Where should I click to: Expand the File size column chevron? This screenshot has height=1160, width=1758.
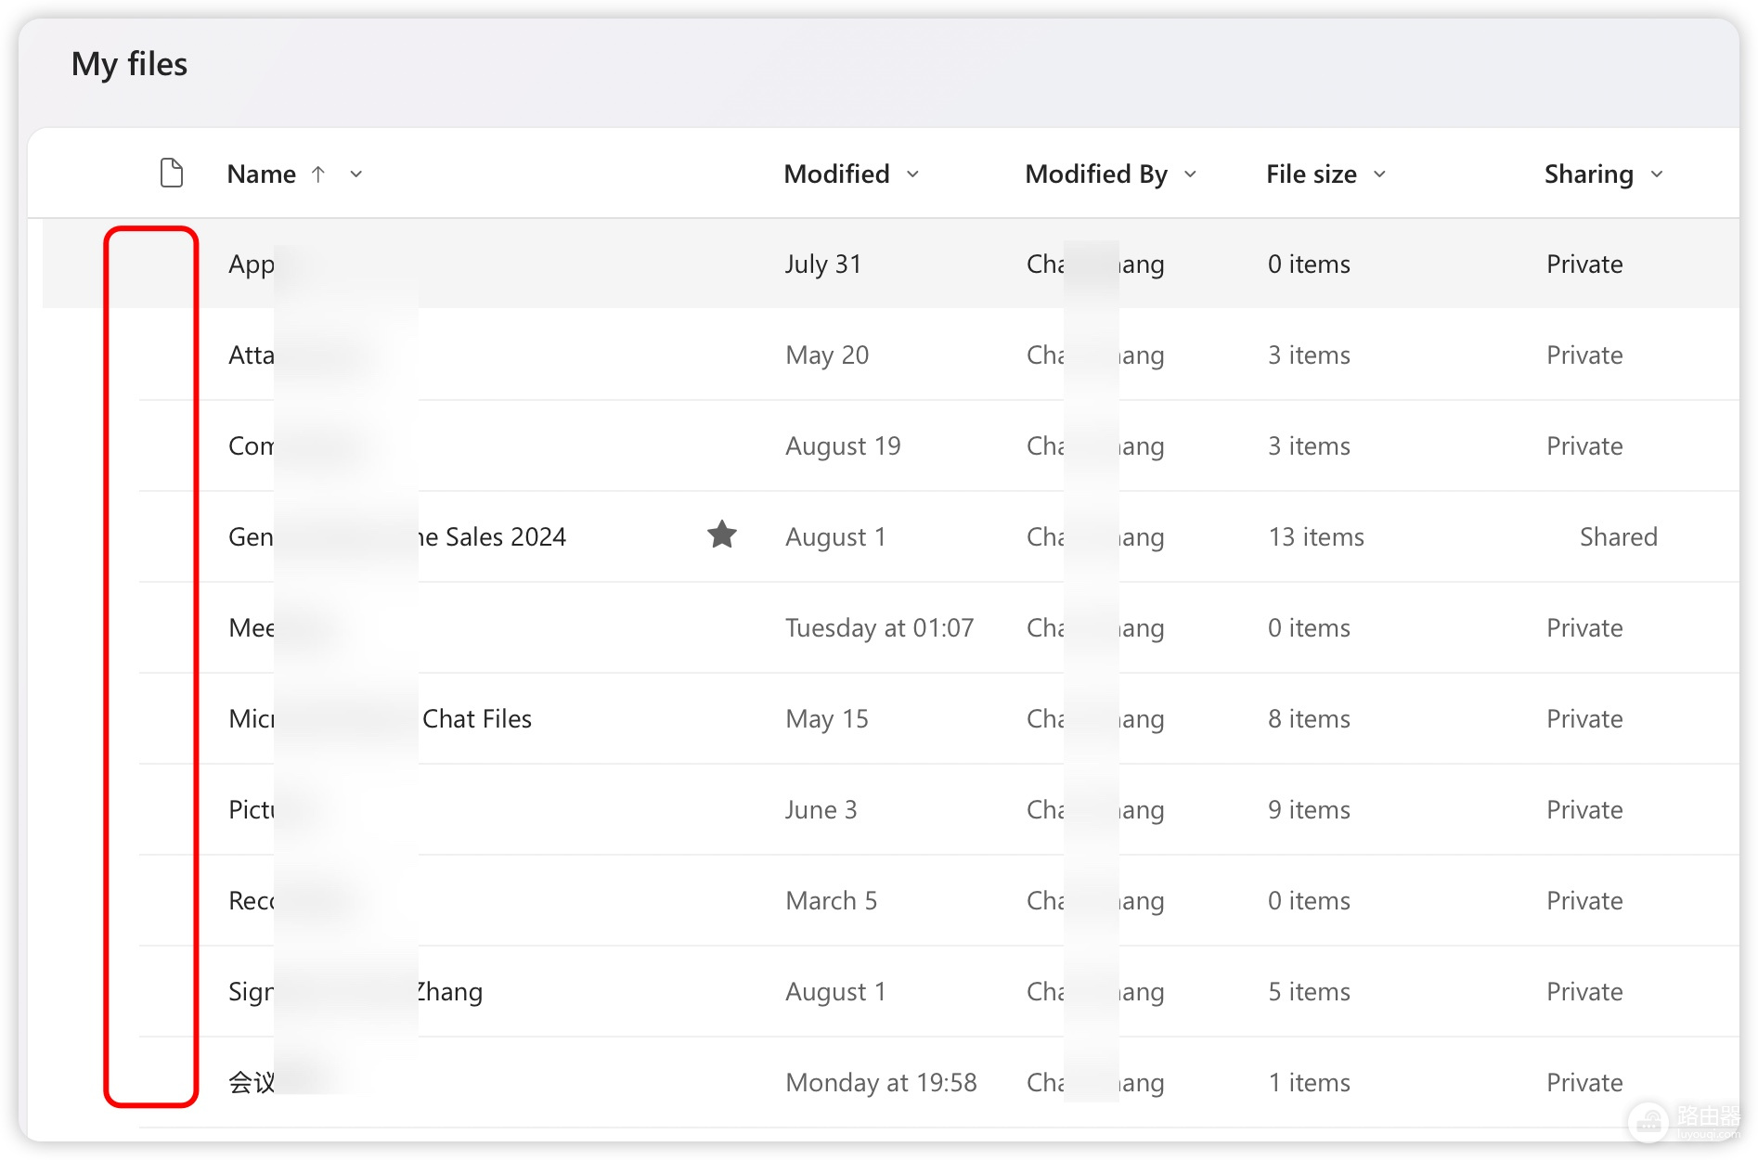(1379, 174)
